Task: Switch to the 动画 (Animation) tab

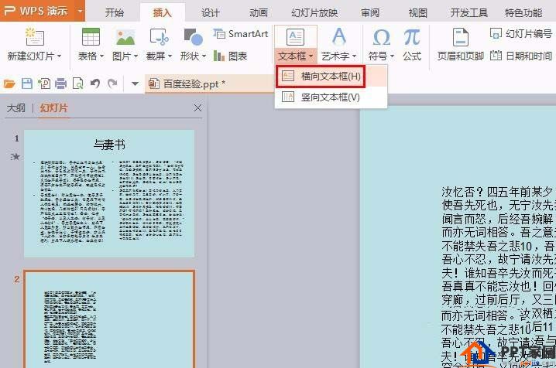Action: 259,13
